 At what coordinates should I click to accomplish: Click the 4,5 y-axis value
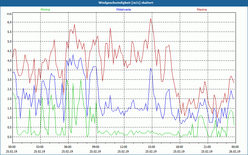[x=10, y=51]
